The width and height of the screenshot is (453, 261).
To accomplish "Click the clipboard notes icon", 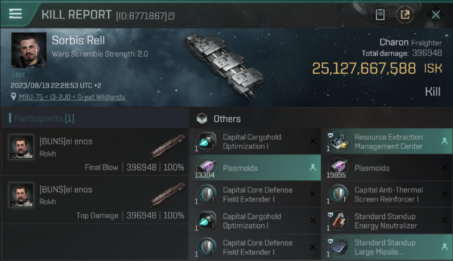I will coord(380,15).
